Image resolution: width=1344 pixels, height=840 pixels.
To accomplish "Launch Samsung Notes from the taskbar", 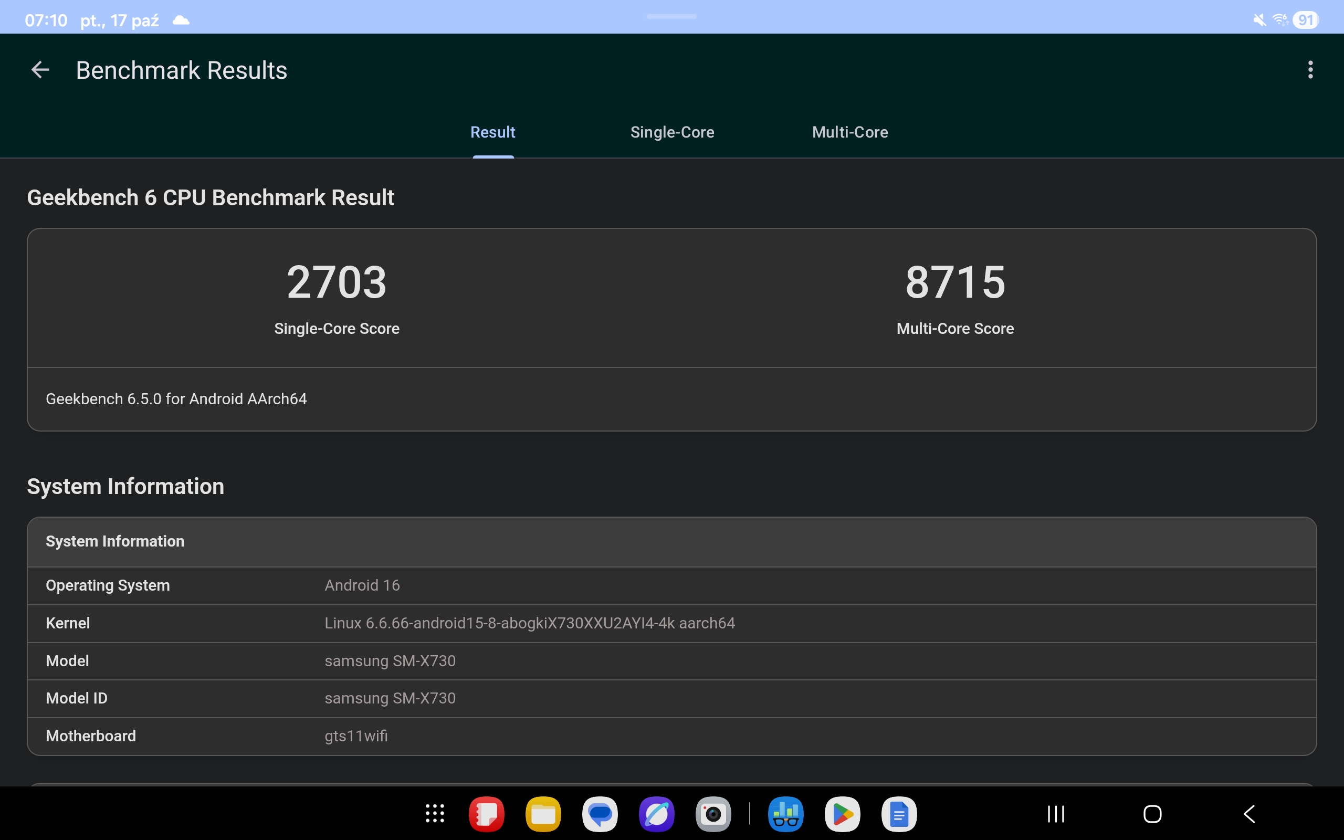I will (487, 814).
